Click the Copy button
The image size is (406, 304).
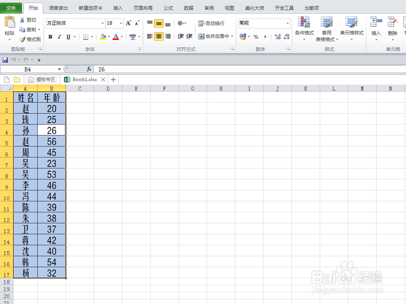point(28,29)
